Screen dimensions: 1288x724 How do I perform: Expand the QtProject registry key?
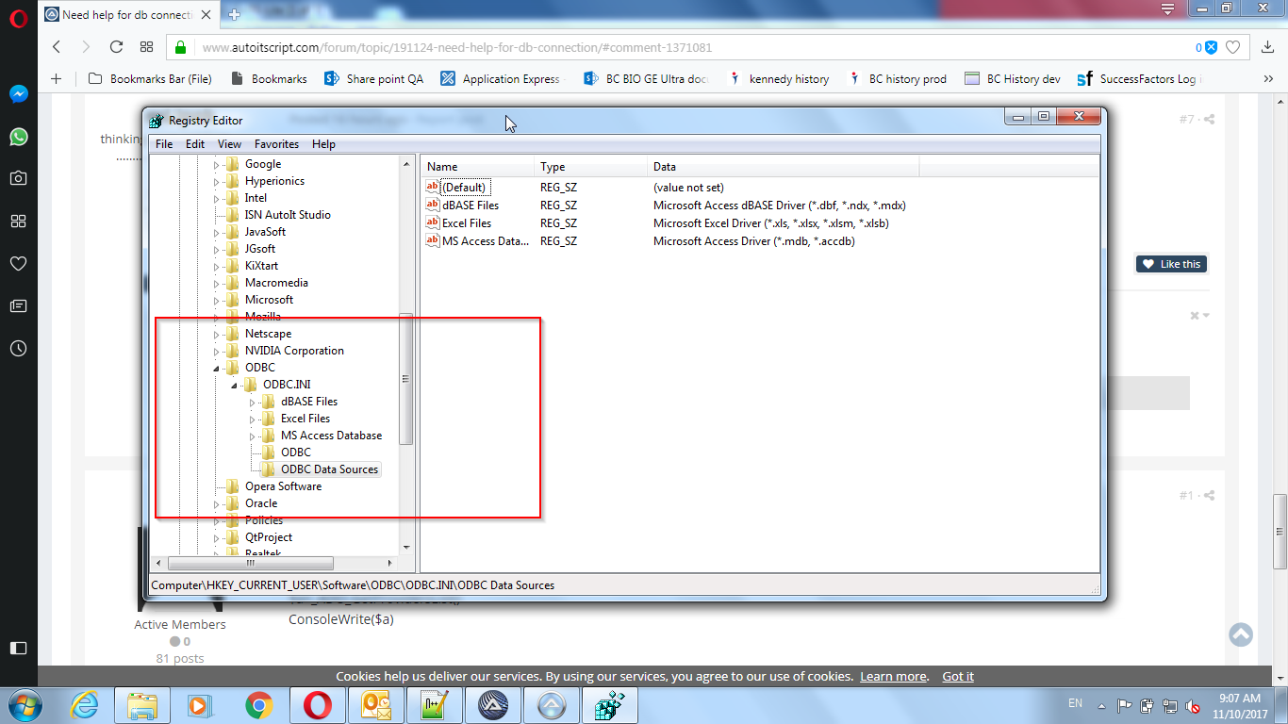click(216, 537)
